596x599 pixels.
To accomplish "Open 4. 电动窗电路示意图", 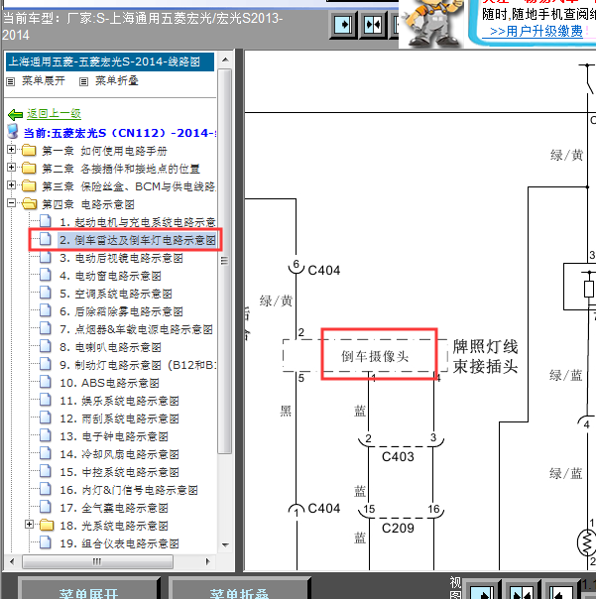I will 110,276.
